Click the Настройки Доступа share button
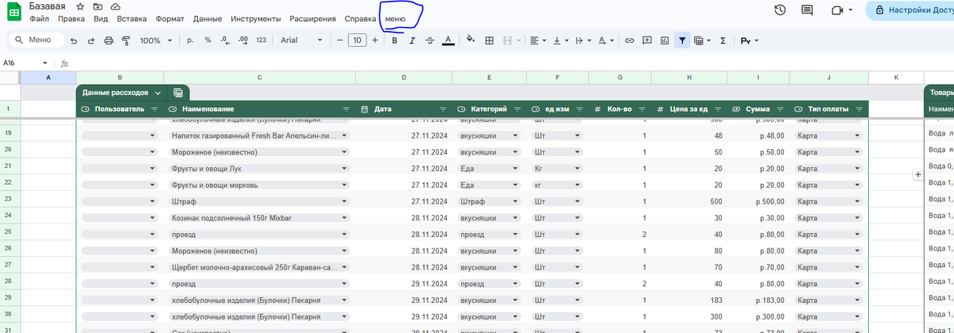This screenshot has height=333, width=954. pos(910,10)
